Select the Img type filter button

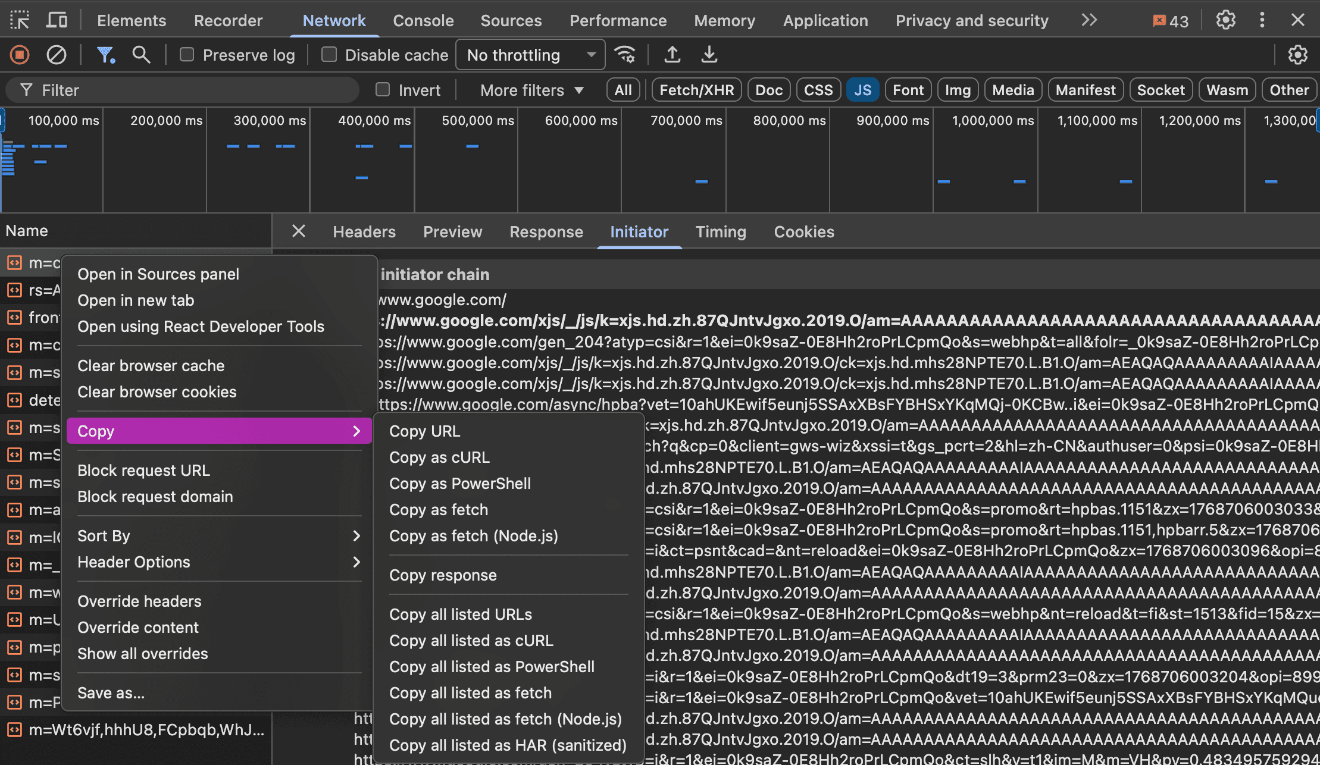[958, 90]
